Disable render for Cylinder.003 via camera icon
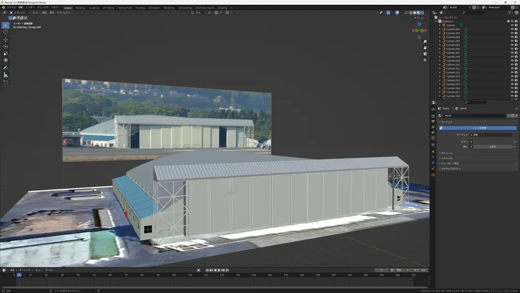The height and width of the screenshot is (293, 520). [x=516, y=37]
